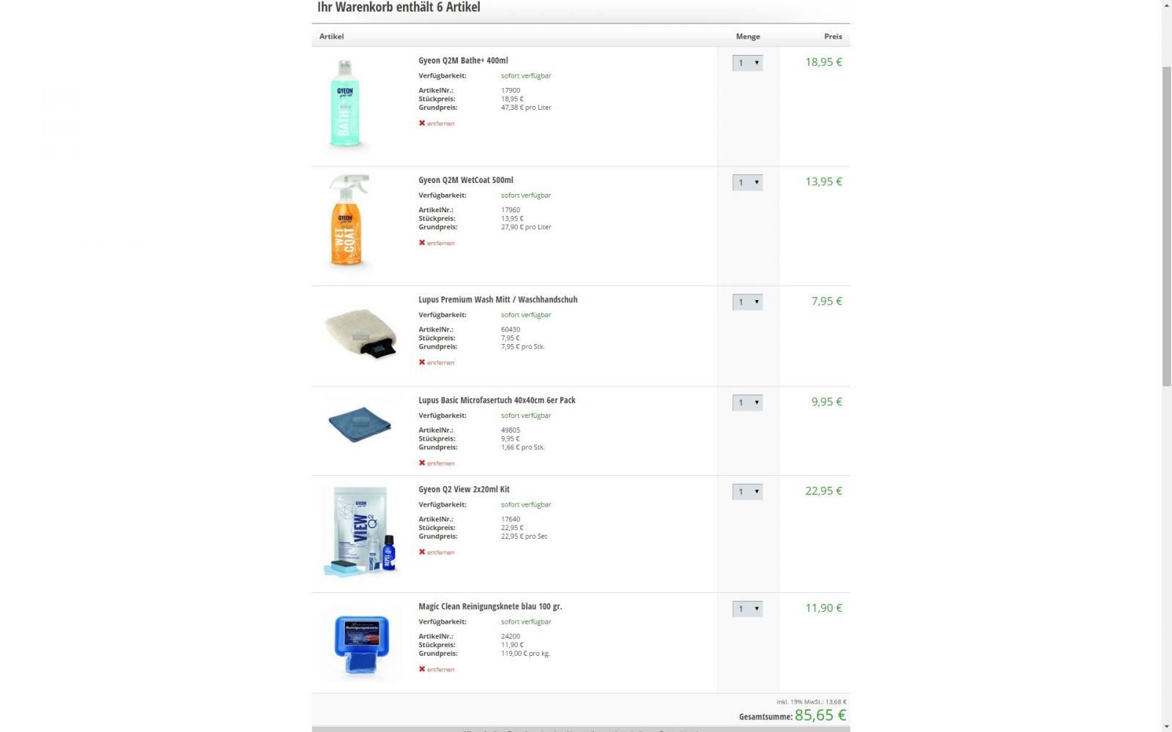This screenshot has width=1172, height=732.
Task: Open Lupus Premium Wash Mitt product link
Action: tap(498, 299)
